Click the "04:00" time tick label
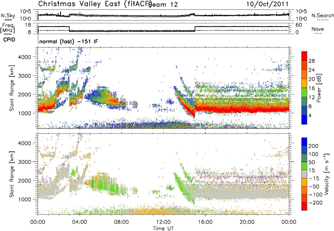This screenshot has height=231, width=334. [80, 222]
